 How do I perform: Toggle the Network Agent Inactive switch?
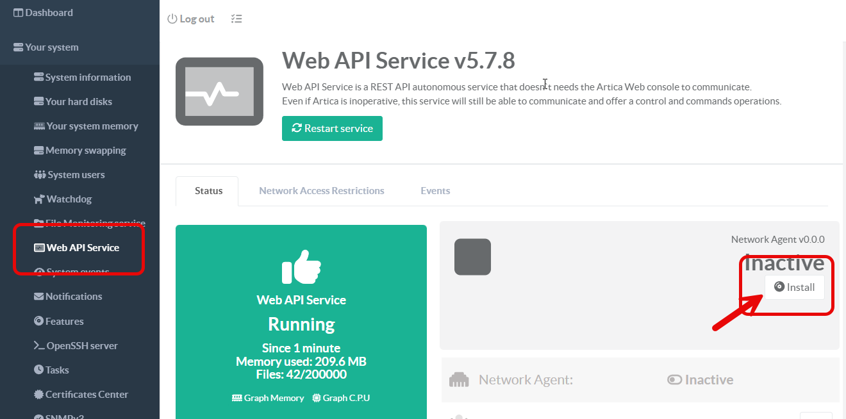pyautogui.click(x=674, y=380)
